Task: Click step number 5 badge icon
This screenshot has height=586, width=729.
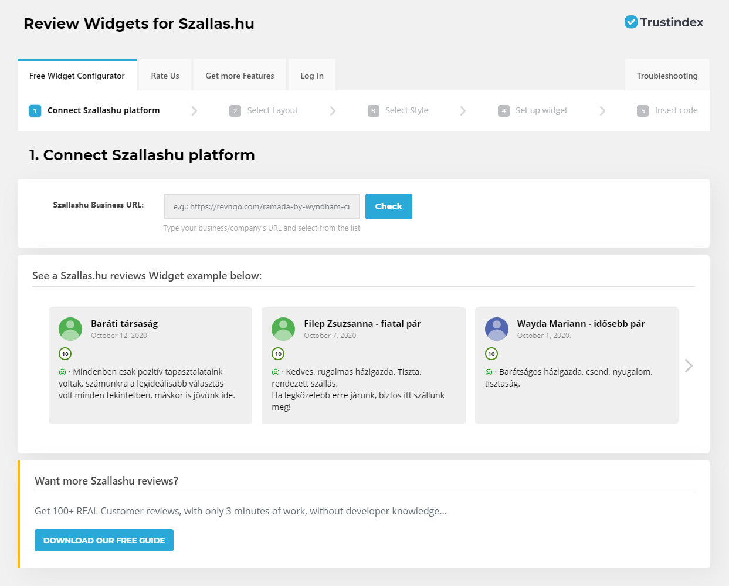Action: 643,110
